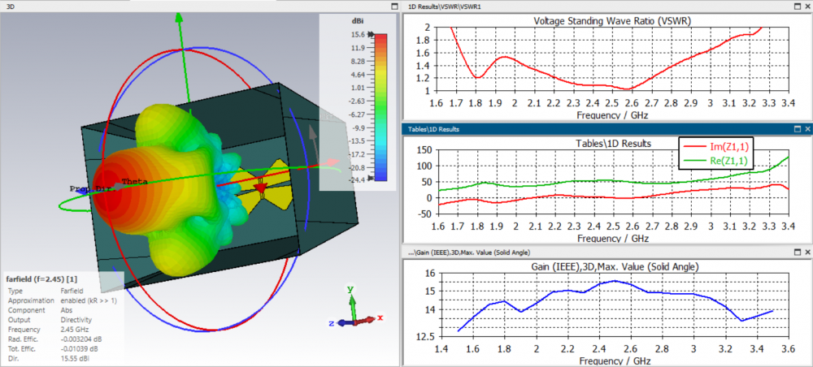Click the Theta label in 3D view
Viewport: 813px width, 367px height.
(x=134, y=182)
